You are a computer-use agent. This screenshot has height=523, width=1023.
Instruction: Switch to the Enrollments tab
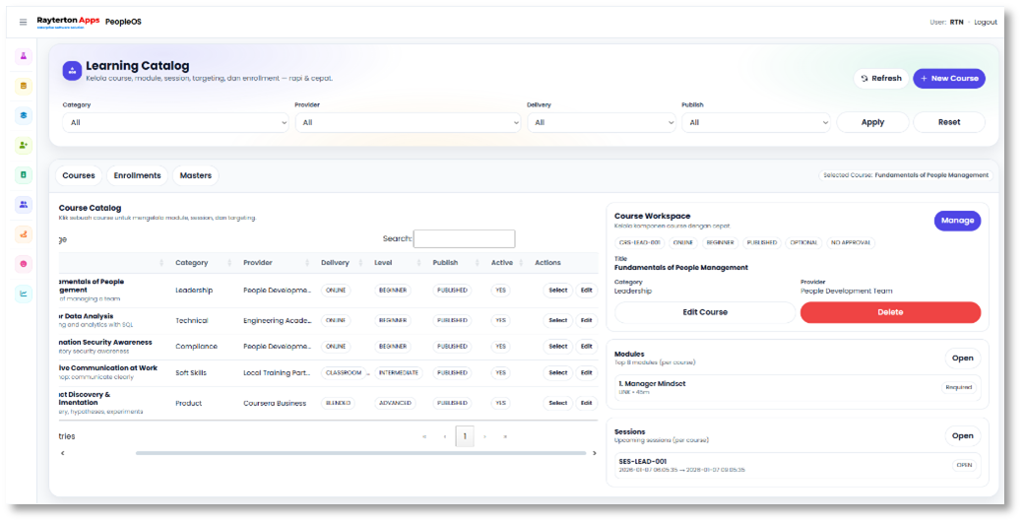(x=137, y=175)
